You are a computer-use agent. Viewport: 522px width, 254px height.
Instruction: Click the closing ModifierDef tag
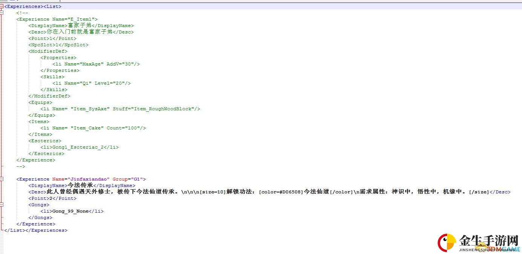(x=49, y=96)
